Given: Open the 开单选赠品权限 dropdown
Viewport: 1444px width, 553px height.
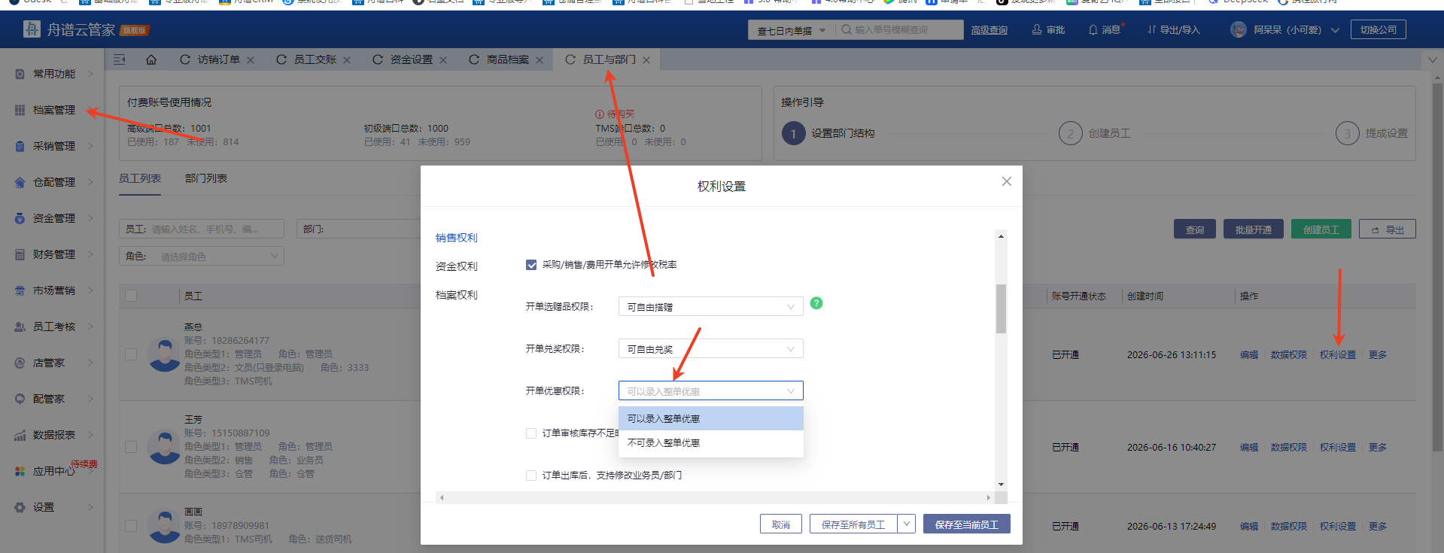Looking at the screenshot, I should (x=711, y=306).
